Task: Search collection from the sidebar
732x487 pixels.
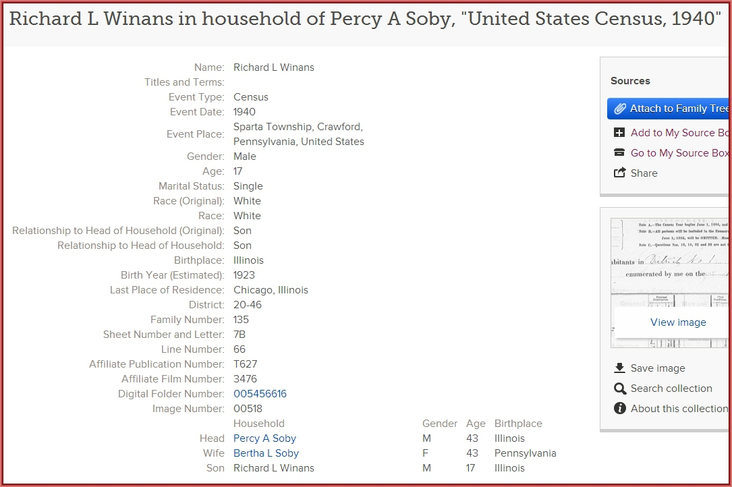Action: click(671, 389)
